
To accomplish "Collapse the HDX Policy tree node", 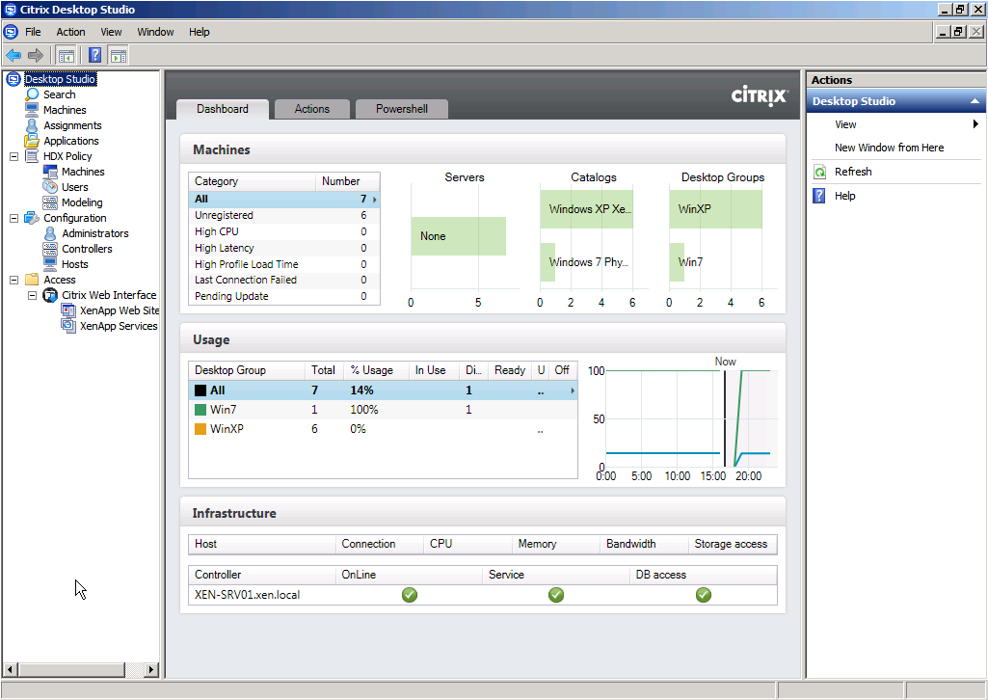I will point(13,156).
